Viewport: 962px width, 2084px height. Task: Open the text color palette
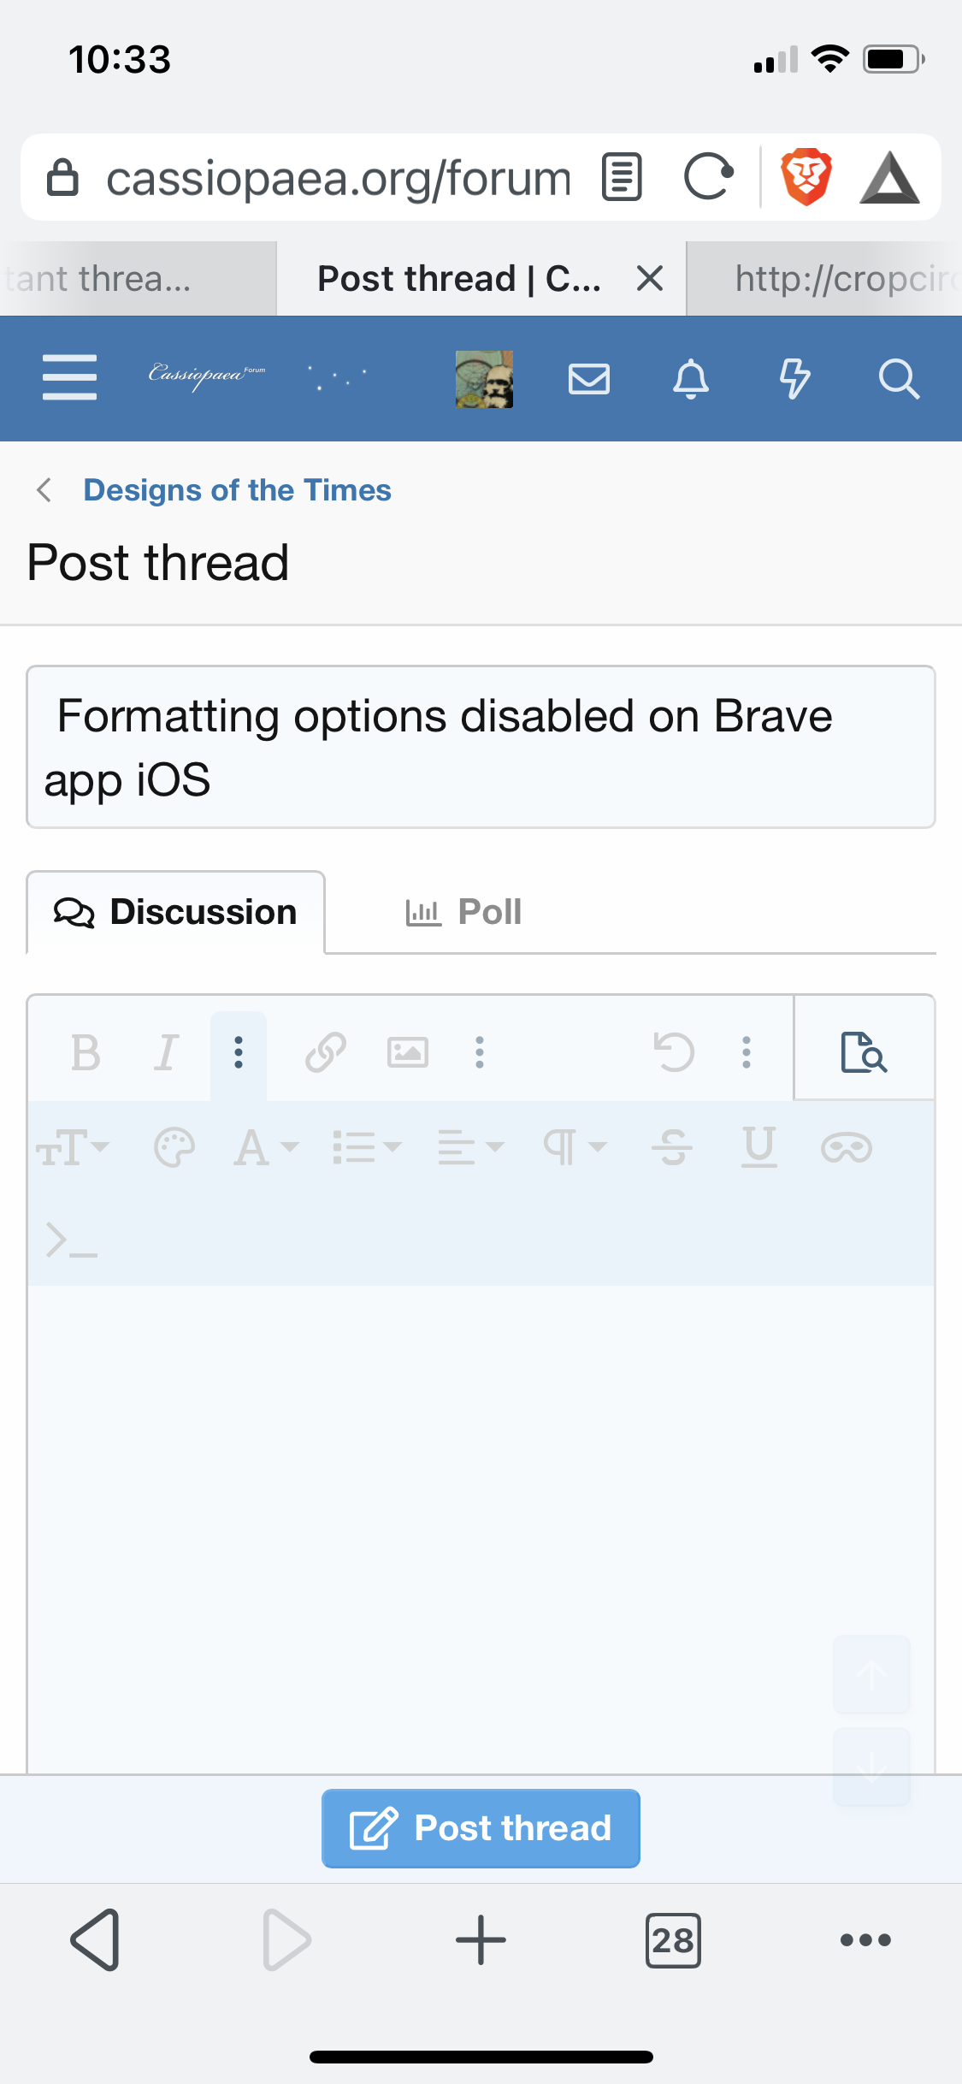click(x=174, y=1146)
